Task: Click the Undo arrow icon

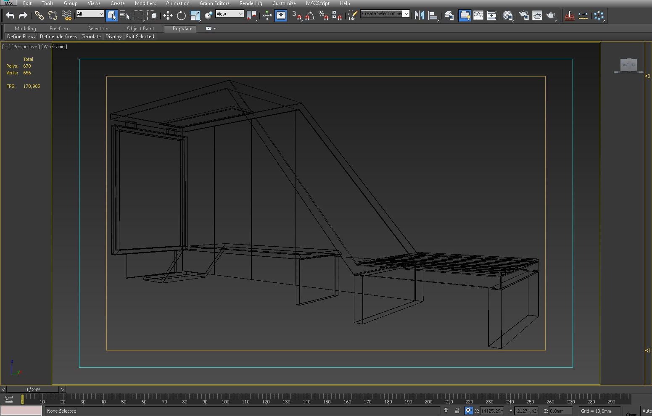Action: coord(10,16)
